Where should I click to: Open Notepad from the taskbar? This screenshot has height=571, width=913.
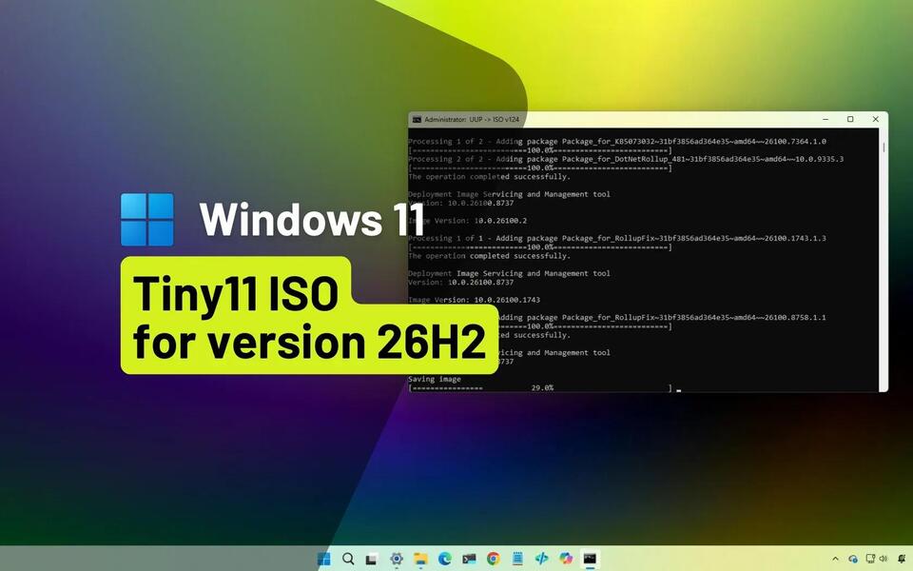coord(517,559)
